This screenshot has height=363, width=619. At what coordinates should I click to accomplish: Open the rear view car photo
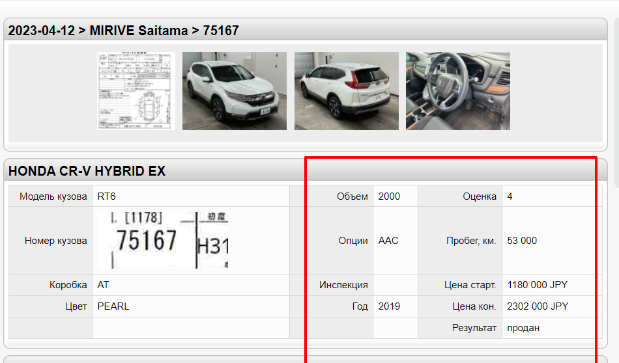coord(347,91)
